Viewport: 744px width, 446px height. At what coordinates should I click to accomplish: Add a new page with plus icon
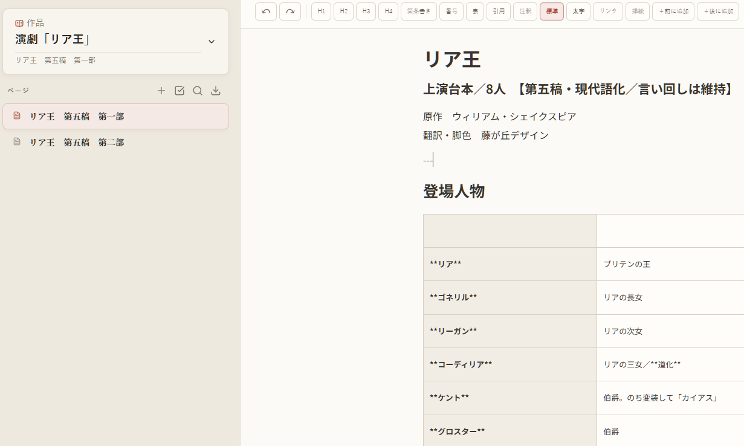tap(161, 91)
